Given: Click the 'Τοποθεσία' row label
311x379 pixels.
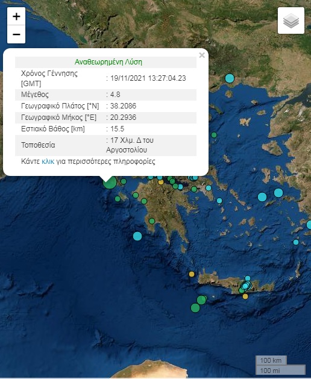Looking at the screenshot, I should coord(38,145).
